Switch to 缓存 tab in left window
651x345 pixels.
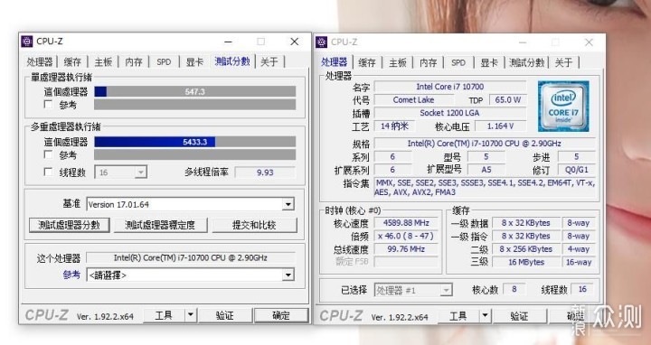coord(72,61)
